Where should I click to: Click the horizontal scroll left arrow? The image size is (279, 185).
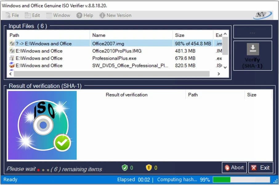click(10, 74)
